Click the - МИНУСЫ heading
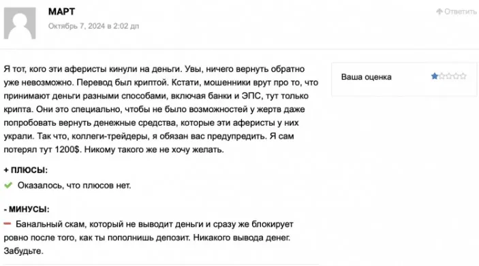The width and height of the screenshot is (479, 266). [27, 210]
